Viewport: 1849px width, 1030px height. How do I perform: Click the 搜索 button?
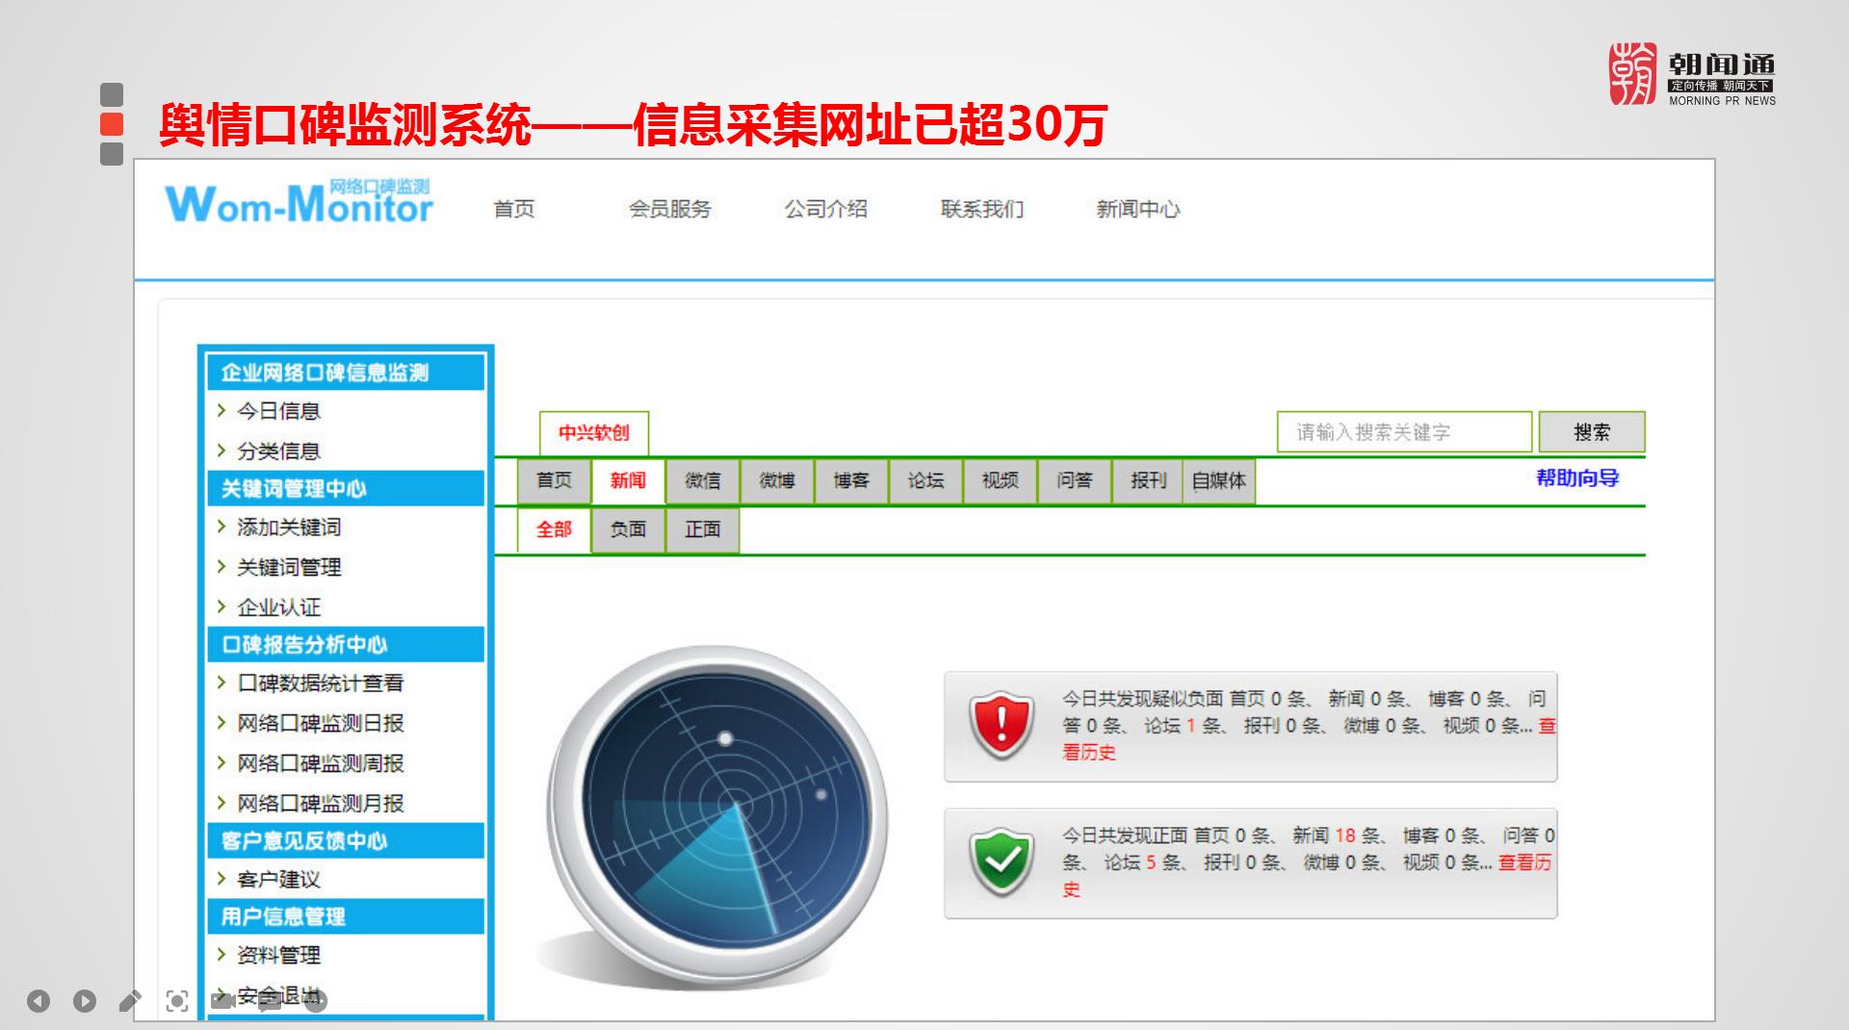click(1592, 432)
